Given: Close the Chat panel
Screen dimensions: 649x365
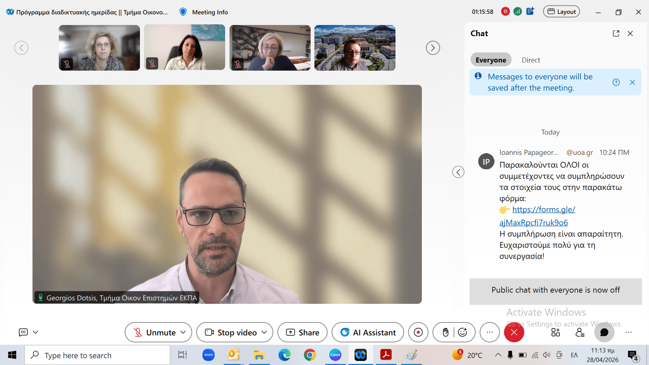Looking at the screenshot, I should (x=630, y=33).
